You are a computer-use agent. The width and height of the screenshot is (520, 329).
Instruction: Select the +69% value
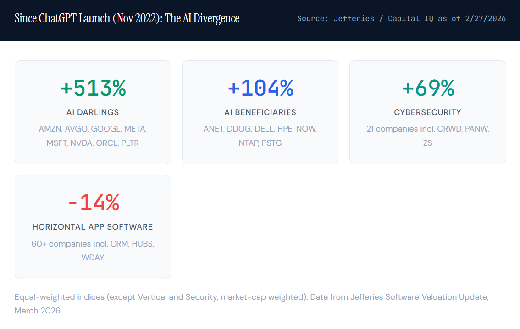[x=428, y=88]
